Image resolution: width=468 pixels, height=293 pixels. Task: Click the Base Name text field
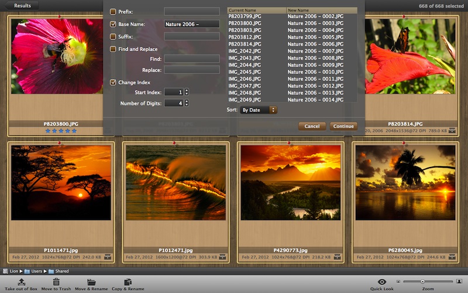coord(191,24)
